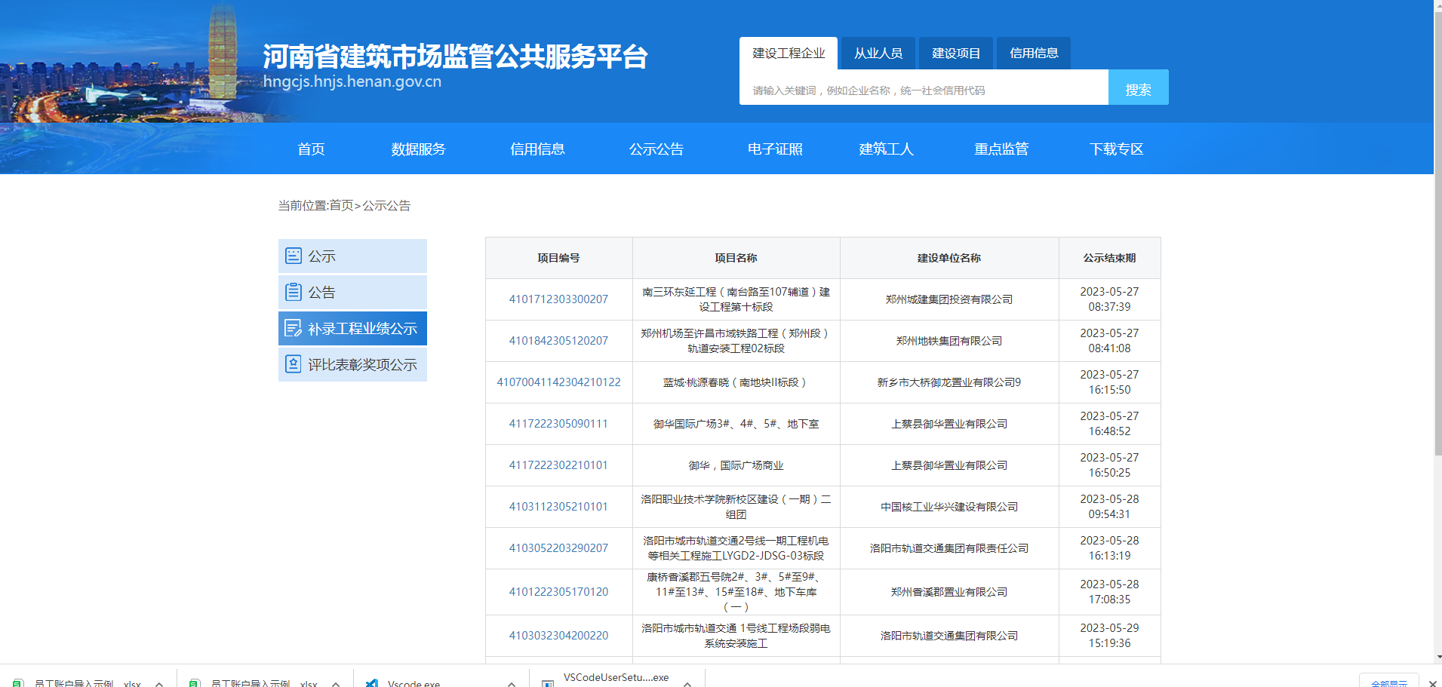Image resolution: width=1442 pixels, height=687 pixels.
Task: Select 公告 in the left sidebar
Action: (x=352, y=292)
